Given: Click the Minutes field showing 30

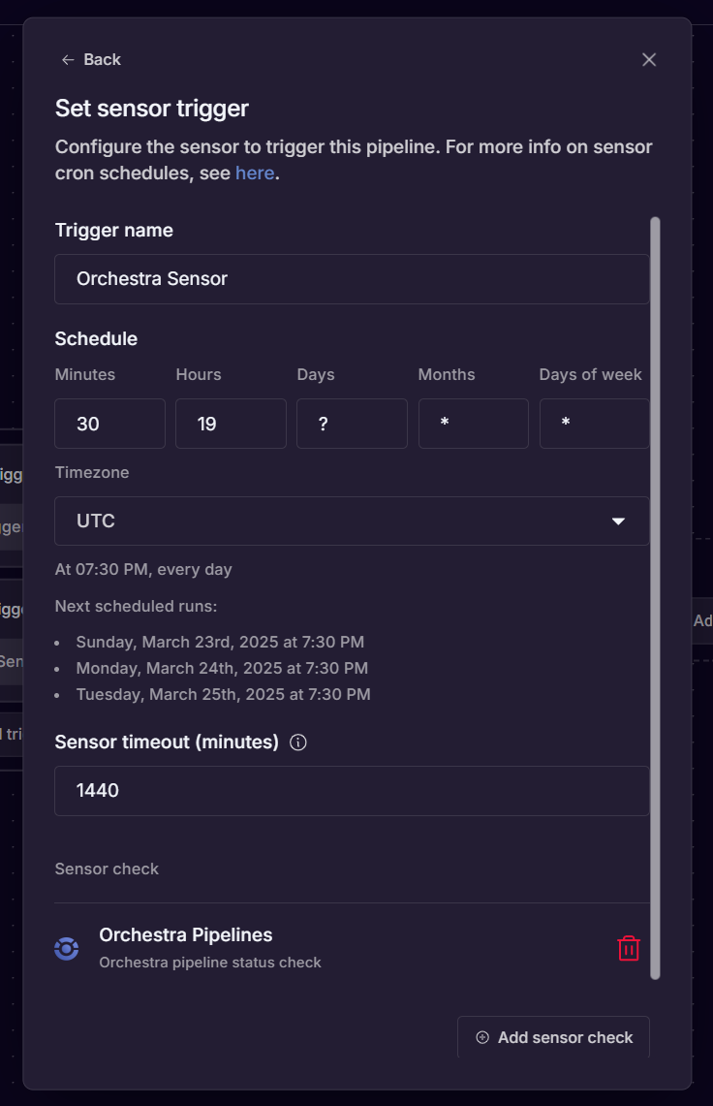Looking at the screenshot, I should pos(109,424).
